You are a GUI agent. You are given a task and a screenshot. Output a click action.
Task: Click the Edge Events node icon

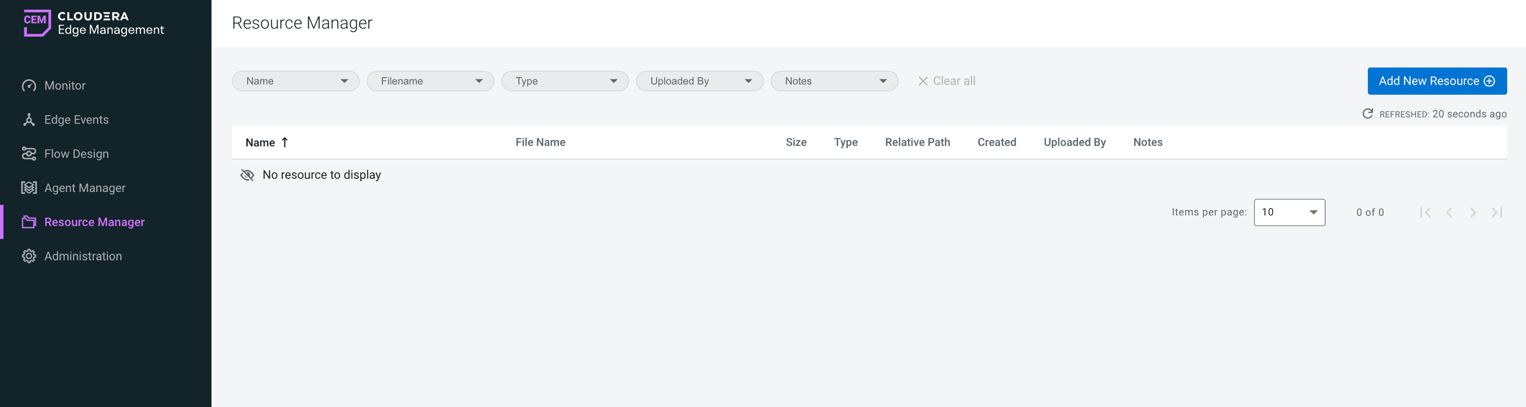28,120
